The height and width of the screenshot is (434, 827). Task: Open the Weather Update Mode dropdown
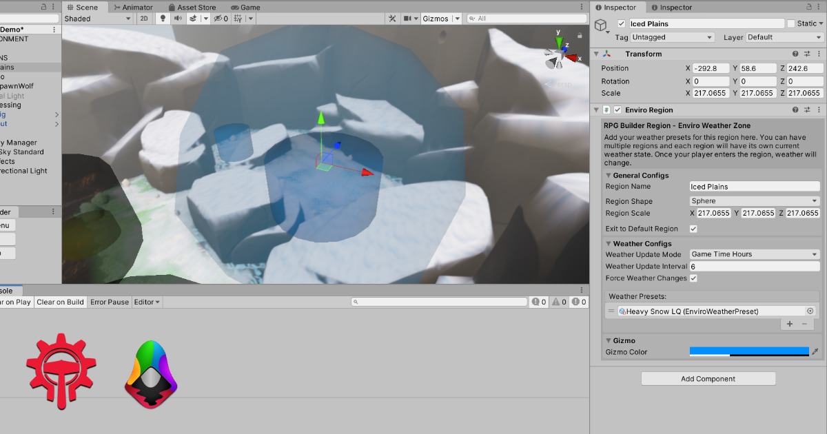pyautogui.click(x=755, y=254)
